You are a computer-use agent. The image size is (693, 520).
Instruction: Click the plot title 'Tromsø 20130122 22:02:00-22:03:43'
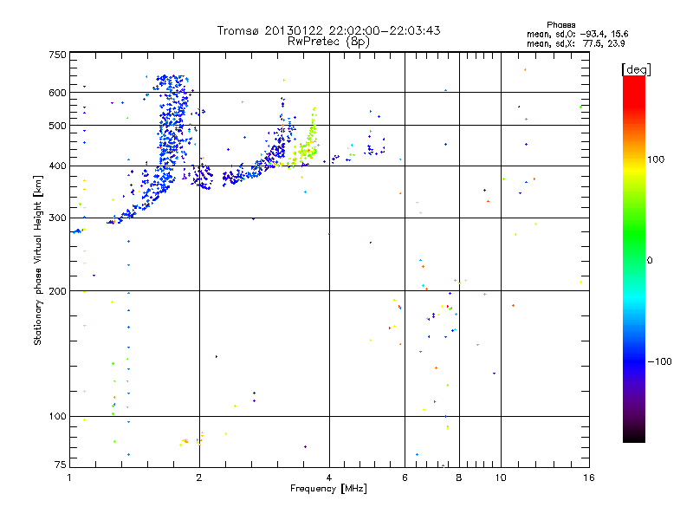point(328,30)
